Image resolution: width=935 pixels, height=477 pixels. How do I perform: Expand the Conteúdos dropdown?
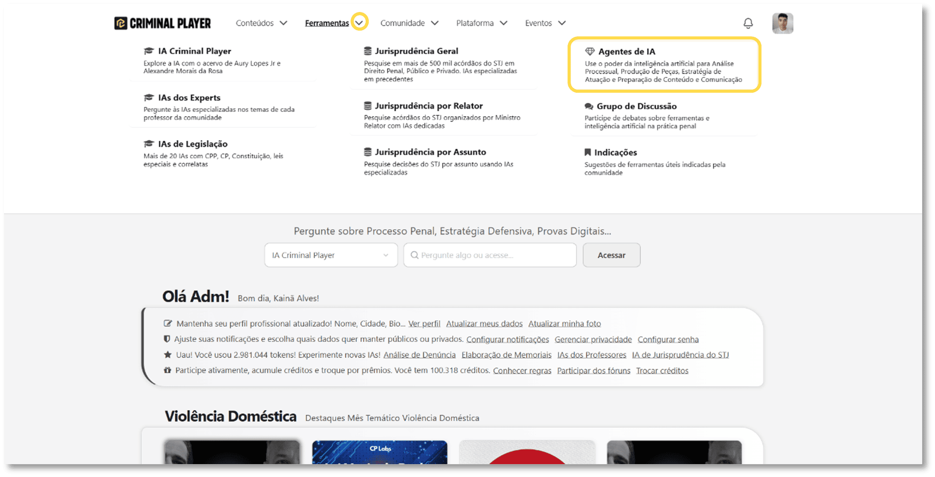pos(261,23)
